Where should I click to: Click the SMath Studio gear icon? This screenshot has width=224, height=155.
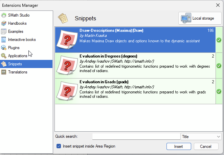pos(4,15)
